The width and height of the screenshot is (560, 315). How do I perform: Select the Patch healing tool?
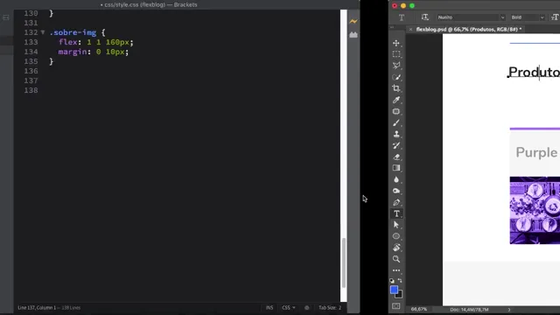396,111
